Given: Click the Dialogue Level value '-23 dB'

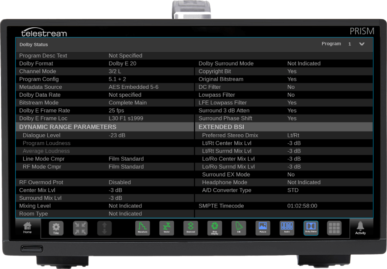Looking at the screenshot, I should click(x=117, y=135).
